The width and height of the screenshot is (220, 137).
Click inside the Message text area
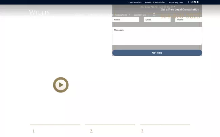pyautogui.click(x=157, y=36)
